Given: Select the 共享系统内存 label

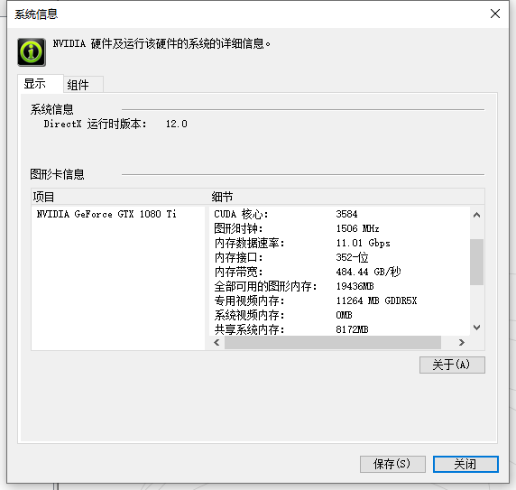Looking at the screenshot, I should point(249,329).
